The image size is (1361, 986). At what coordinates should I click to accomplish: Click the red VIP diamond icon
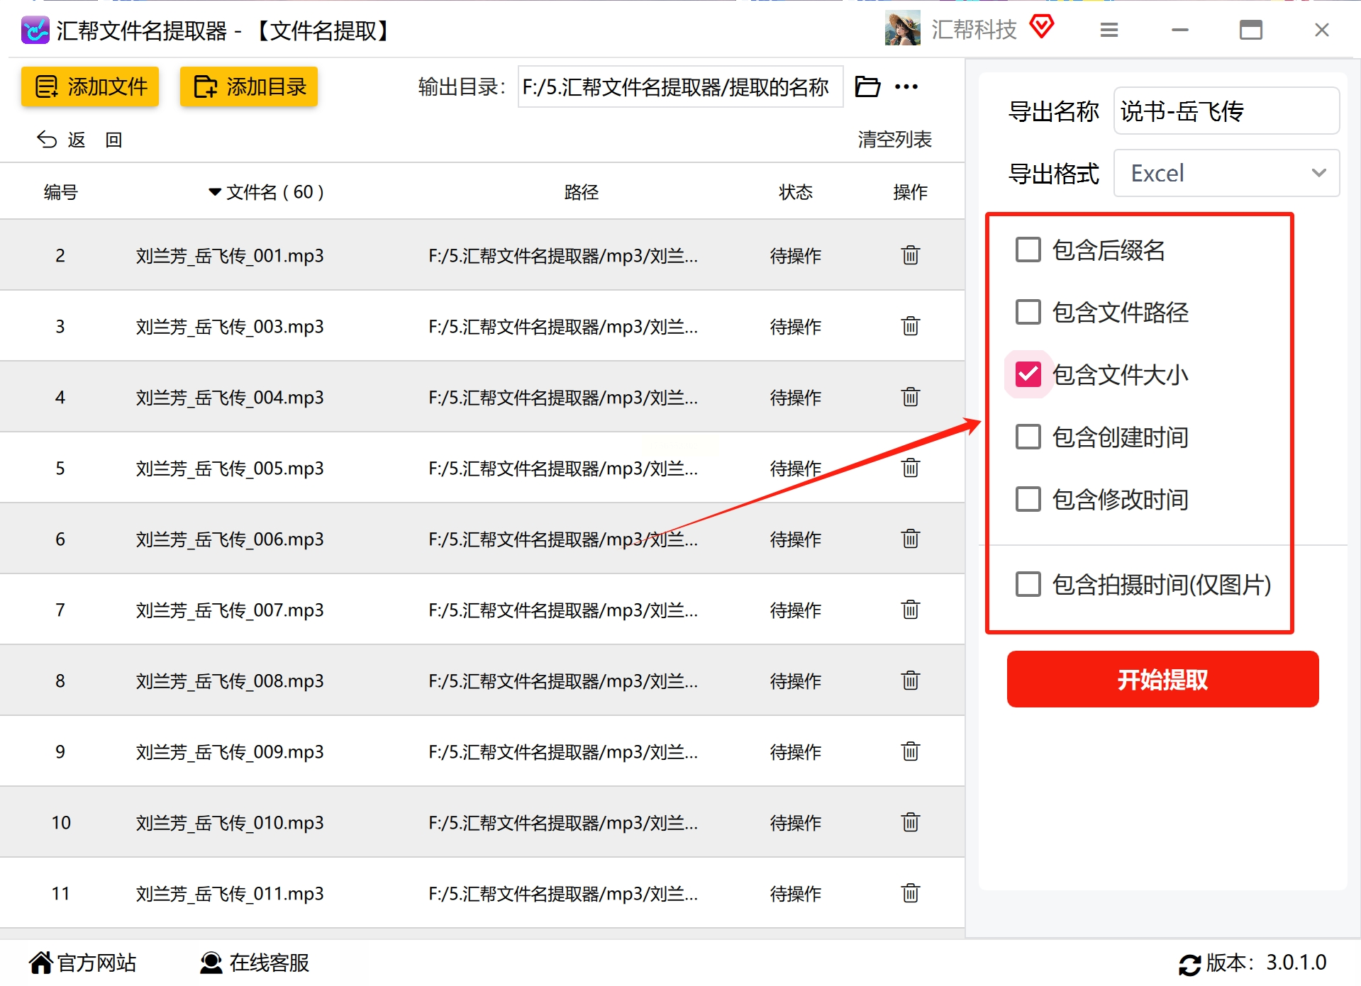[1041, 27]
